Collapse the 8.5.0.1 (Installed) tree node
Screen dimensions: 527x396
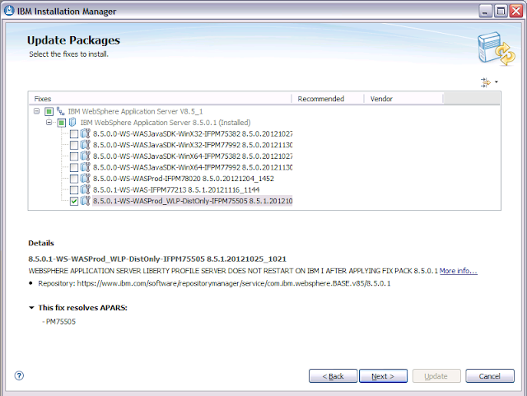49,123
